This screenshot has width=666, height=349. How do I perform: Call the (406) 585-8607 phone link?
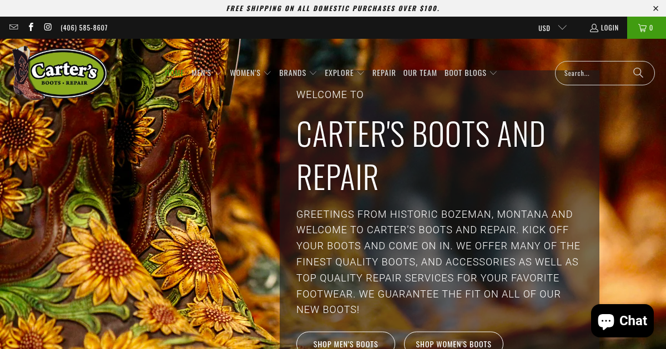(84, 27)
